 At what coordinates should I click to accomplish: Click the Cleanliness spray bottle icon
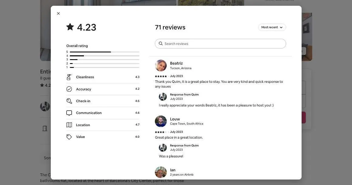pyautogui.click(x=69, y=77)
